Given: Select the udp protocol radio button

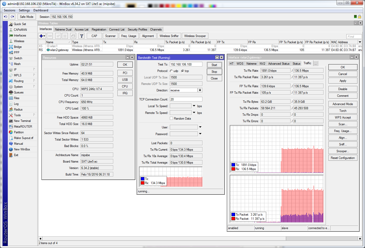Looking at the screenshot, I should (x=171, y=71).
